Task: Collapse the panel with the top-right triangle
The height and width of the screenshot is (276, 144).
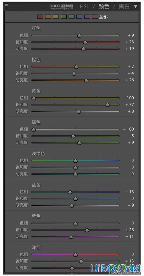Action: tap(136, 7)
